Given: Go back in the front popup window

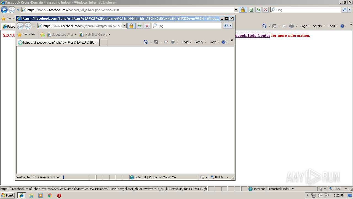Looking at the screenshot, I should (20, 26).
